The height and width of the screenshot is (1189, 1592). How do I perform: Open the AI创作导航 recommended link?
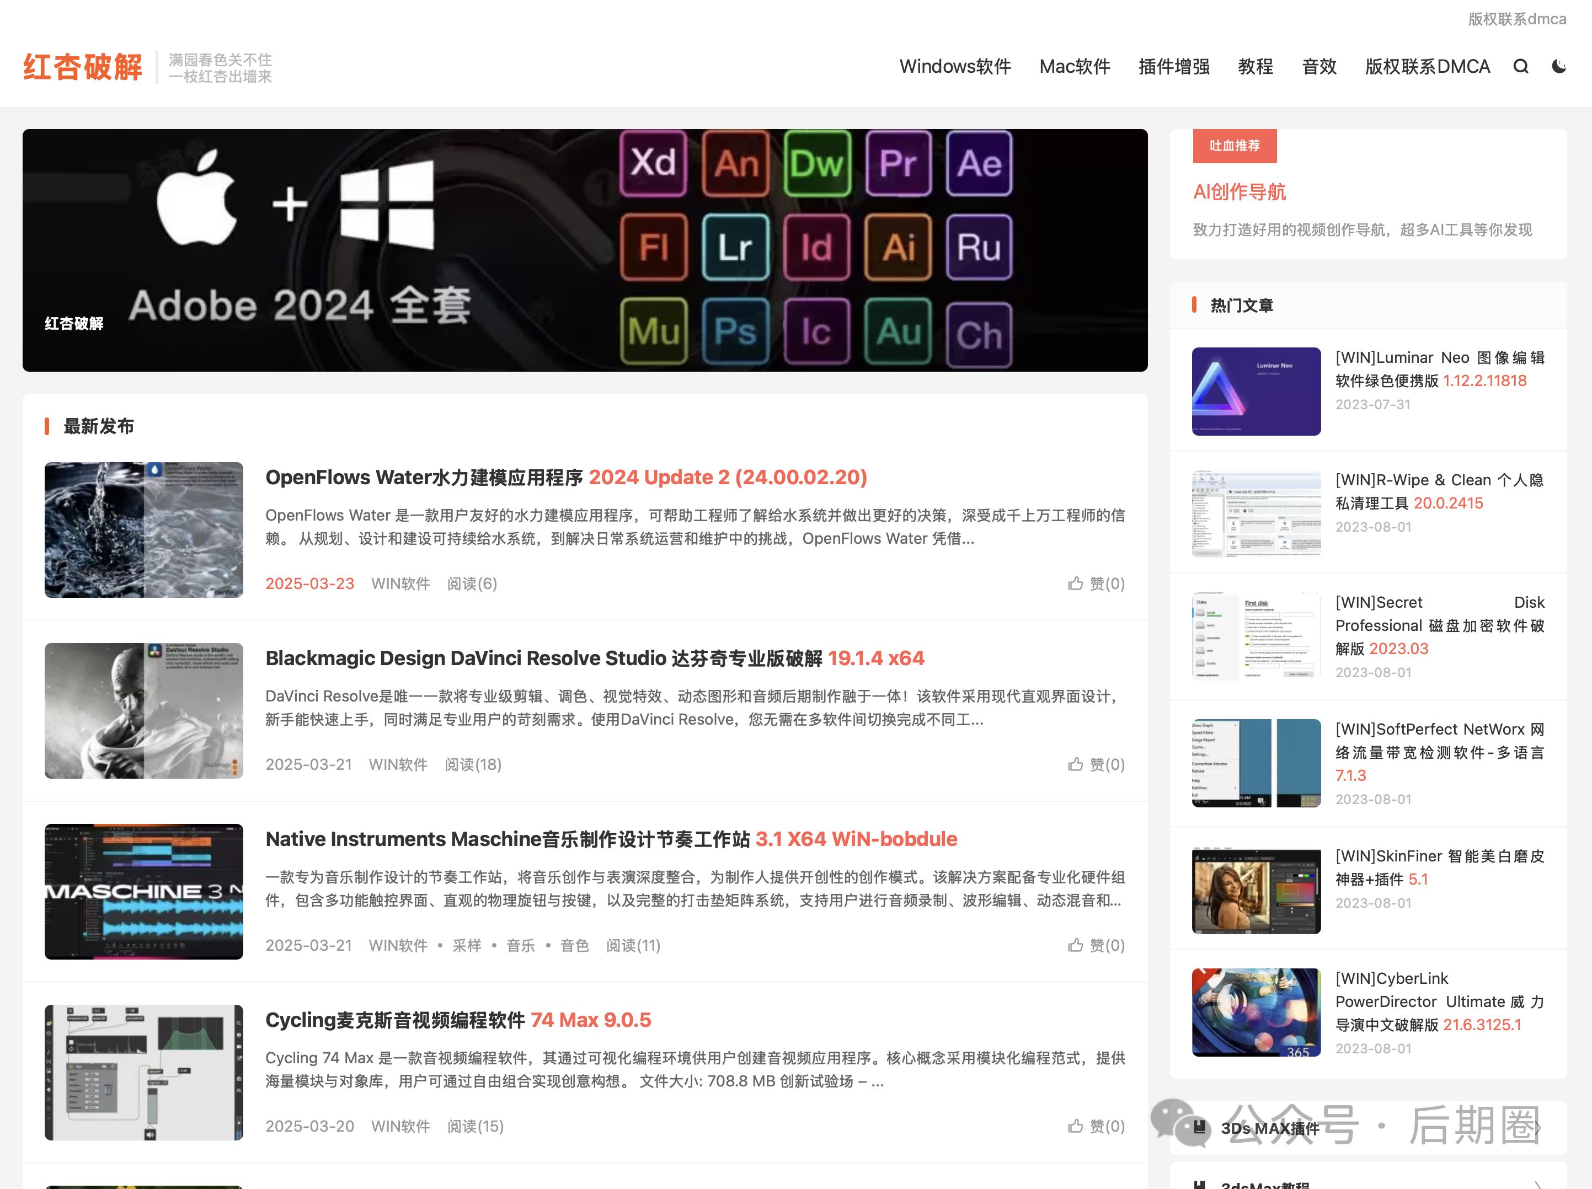[1240, 192]
